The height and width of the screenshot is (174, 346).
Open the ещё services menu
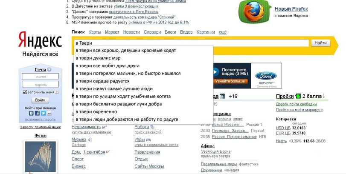coord(222,32)
